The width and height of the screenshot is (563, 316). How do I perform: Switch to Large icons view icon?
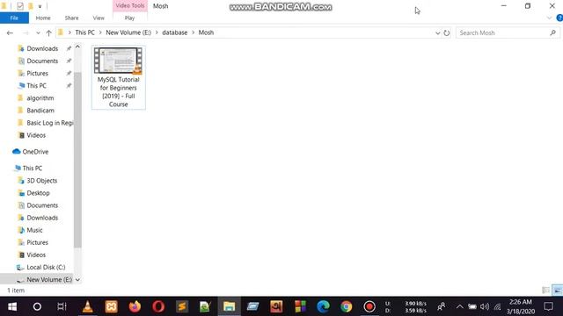(x=557, y=291)
